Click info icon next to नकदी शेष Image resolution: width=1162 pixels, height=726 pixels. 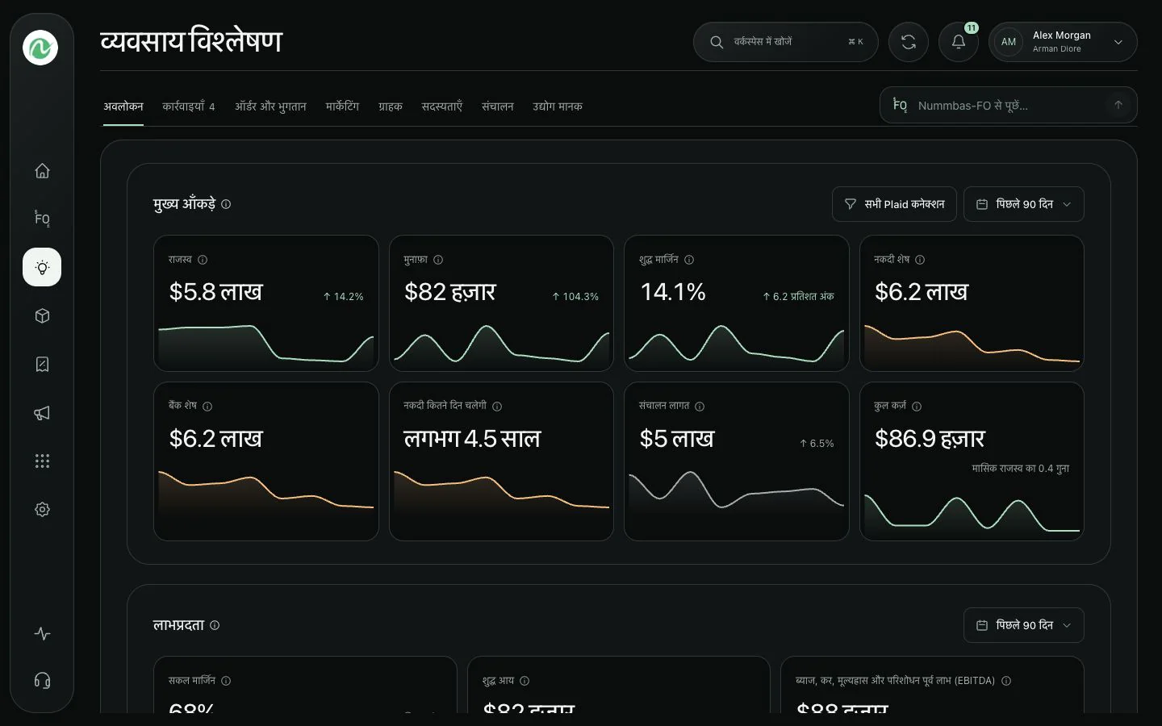pos(920,260)
